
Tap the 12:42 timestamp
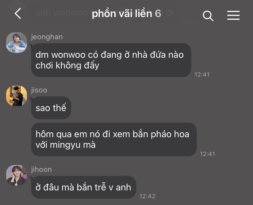(147, 196)
